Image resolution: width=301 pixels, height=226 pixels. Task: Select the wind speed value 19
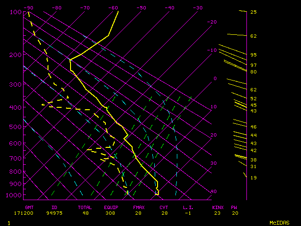coord(253,178)
